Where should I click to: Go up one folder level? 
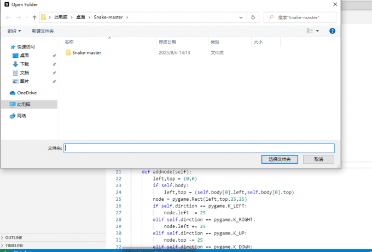[34, 17]
